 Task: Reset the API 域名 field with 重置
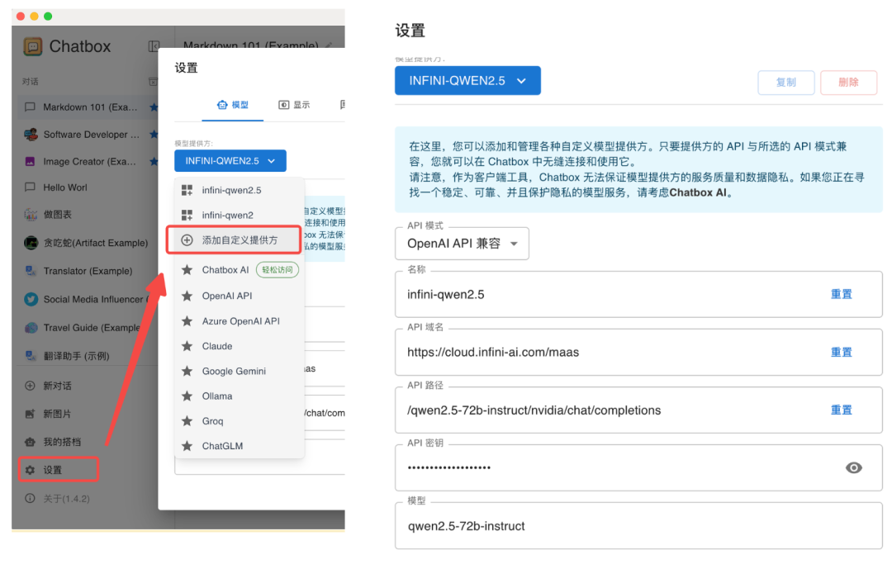[x=842, y=352]
